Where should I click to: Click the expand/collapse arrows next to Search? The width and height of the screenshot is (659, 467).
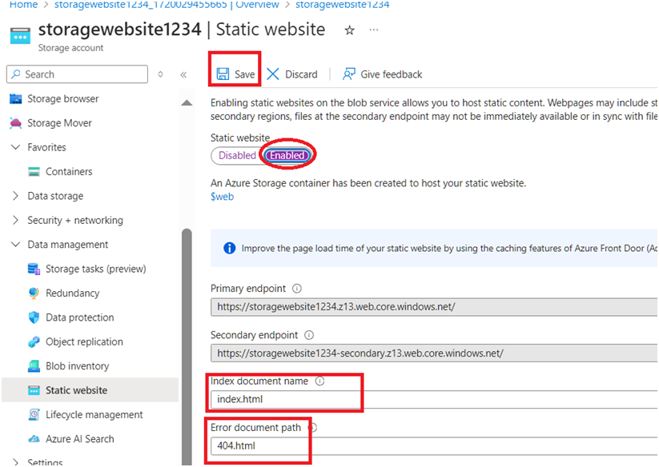160,74
